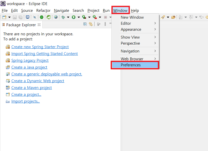Open the Navigate menu

(62, 11)
